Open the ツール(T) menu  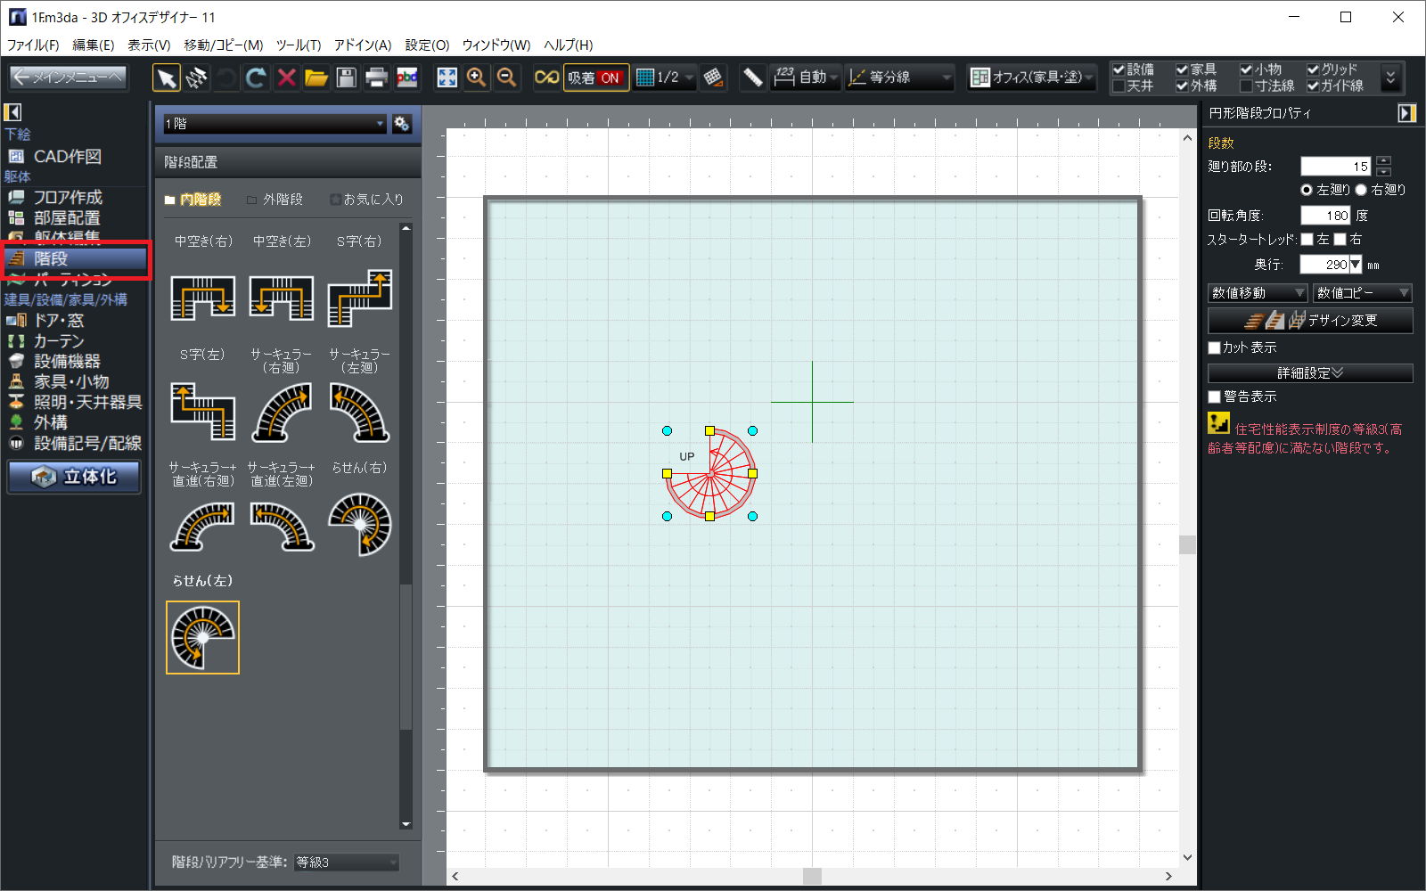(x=298, y=45)
